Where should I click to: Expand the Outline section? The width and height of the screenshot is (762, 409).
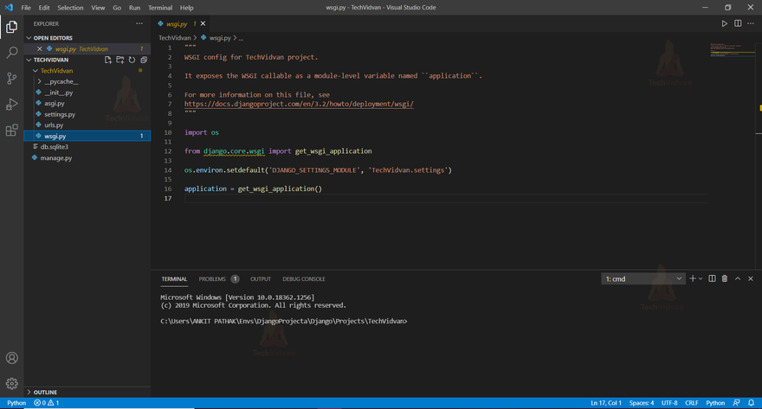(44, 392)
